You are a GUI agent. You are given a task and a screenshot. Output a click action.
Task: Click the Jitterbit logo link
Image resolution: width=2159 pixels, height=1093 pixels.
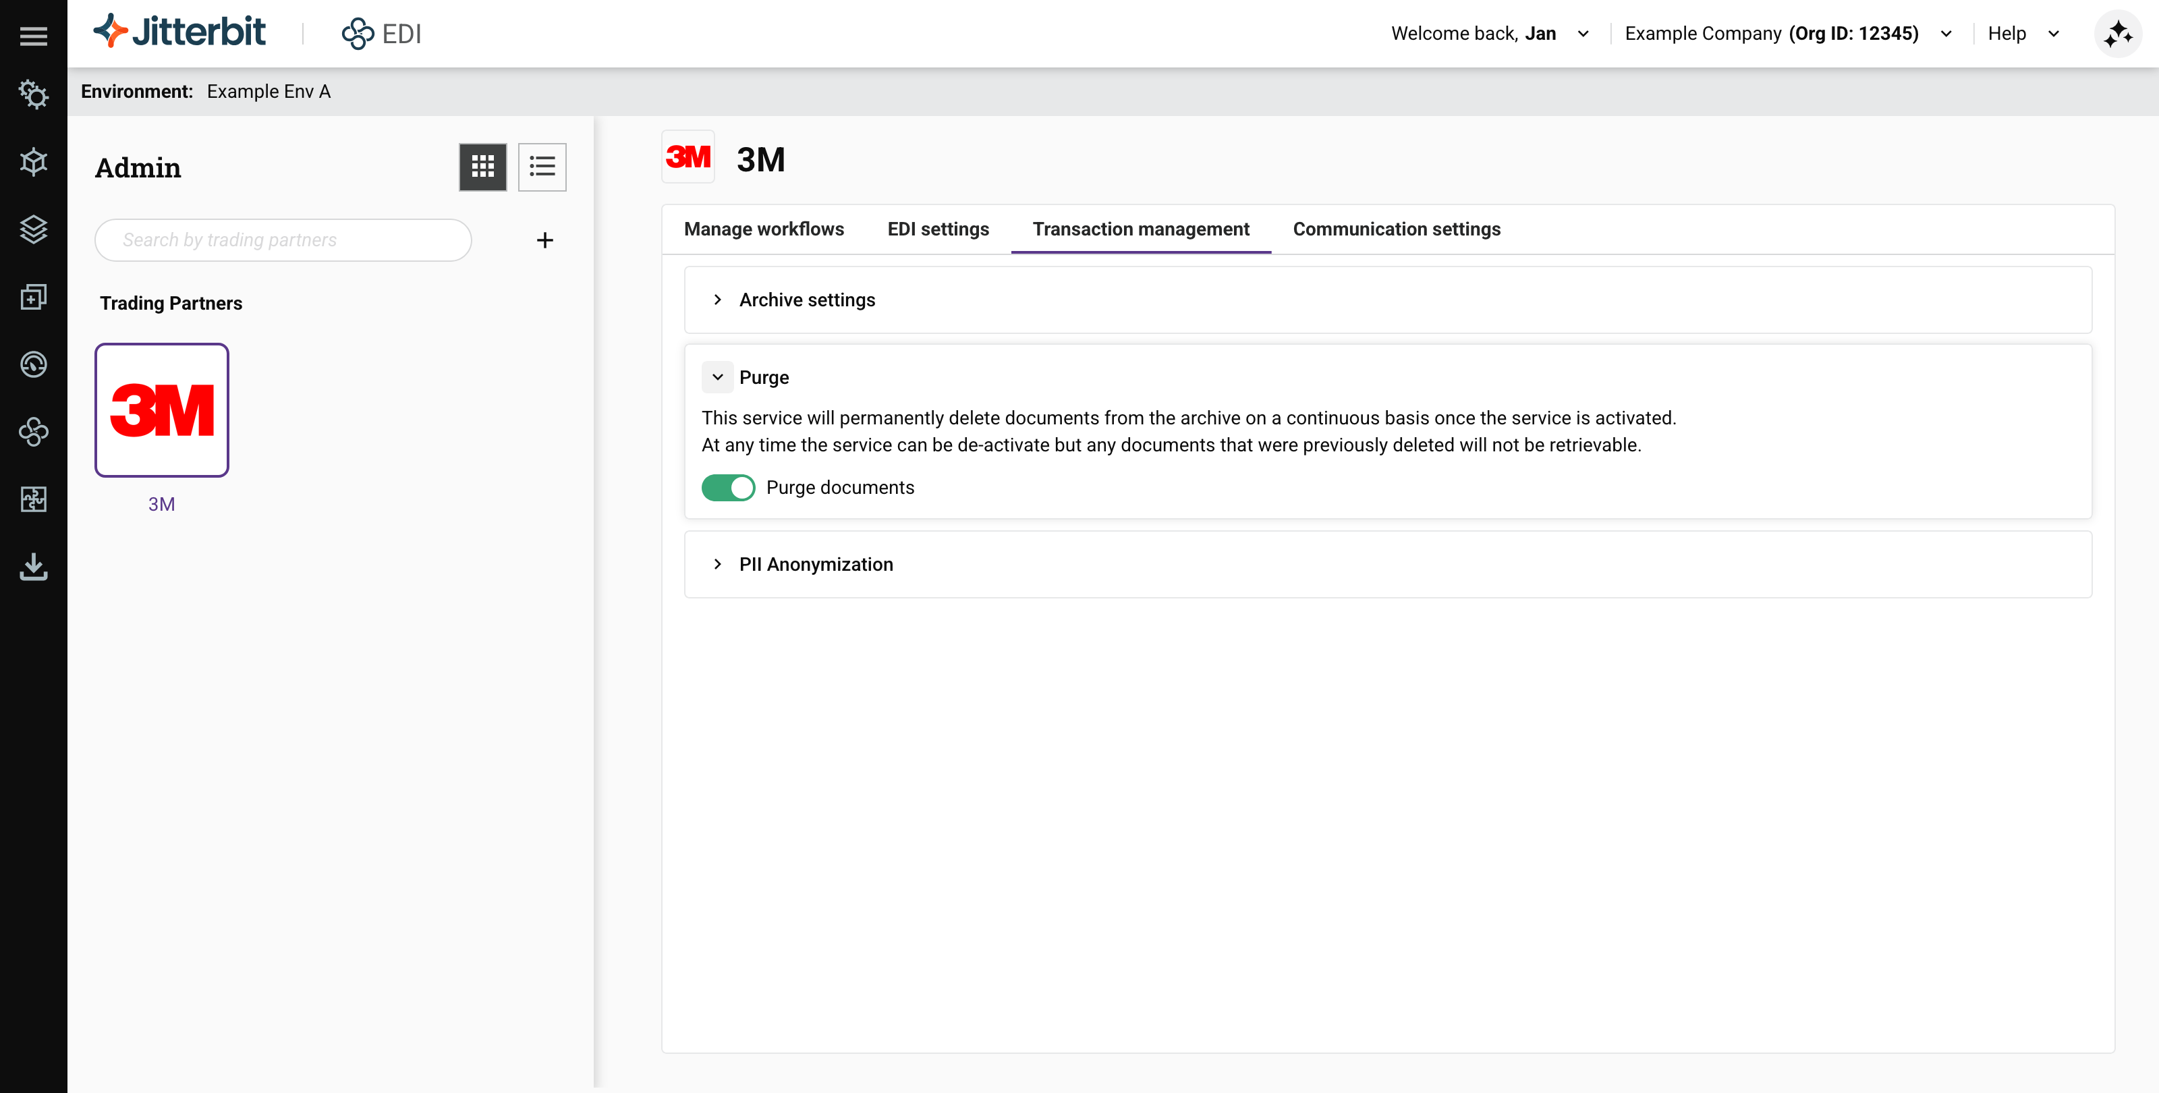[x=179, y=32]
